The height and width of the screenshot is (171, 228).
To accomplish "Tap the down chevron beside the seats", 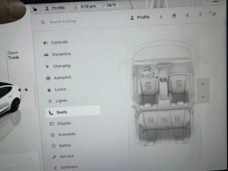I will [203, 97].
